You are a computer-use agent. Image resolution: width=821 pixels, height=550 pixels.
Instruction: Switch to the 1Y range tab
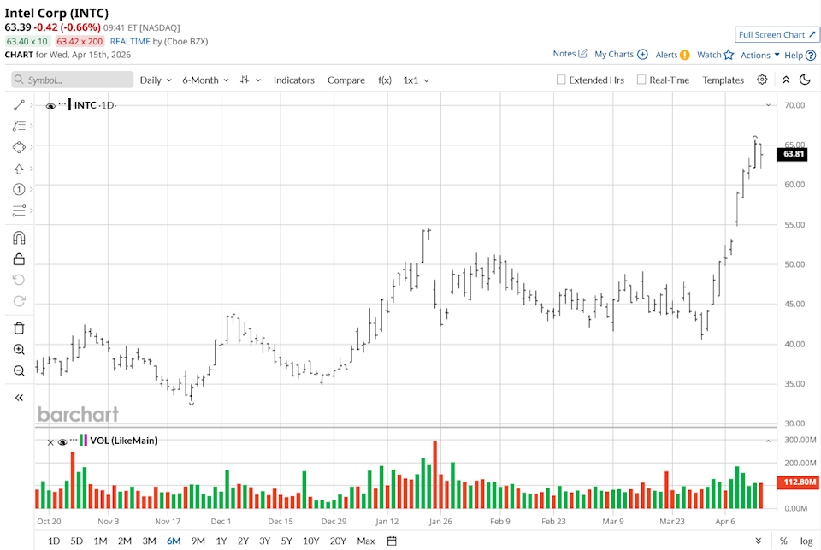coord(220,541)
